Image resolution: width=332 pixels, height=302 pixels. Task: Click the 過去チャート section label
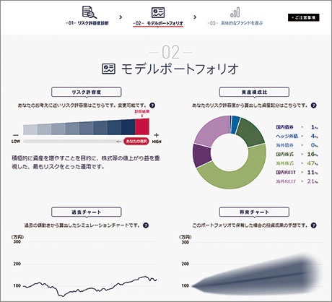tap(86, 212)
